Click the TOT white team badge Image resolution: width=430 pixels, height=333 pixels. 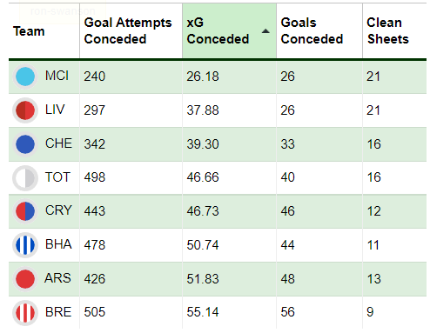coord(25,178)
